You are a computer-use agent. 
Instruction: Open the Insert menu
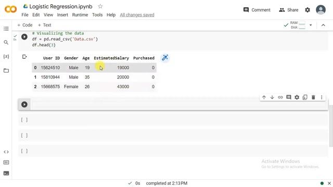pos(62,15)
